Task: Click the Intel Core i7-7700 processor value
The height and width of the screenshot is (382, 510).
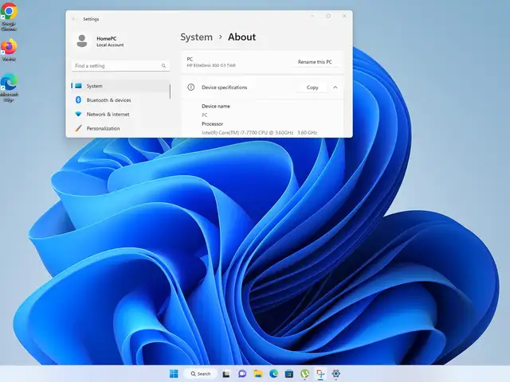Action: coord(259,133)
